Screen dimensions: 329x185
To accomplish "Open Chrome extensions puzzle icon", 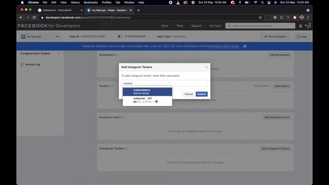I will point(295,17).
